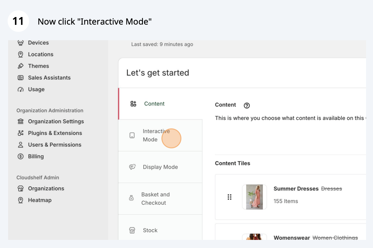This screenshot has width=373, height=248.
Task: Click the Users & Permissions person icon
Action: tap(21, 145)
